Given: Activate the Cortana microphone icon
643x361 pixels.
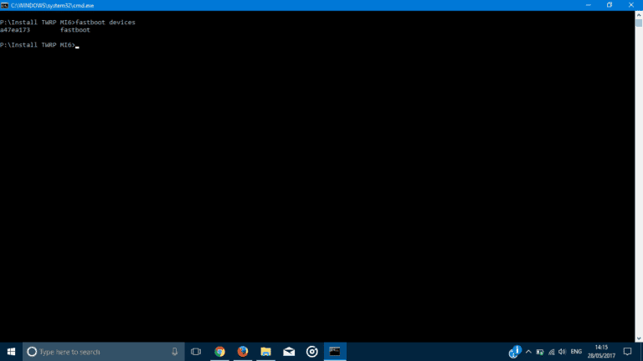Looking at the screenshot, I should point(175,352).
